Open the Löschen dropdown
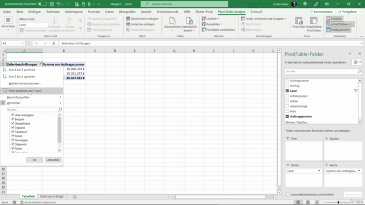Image resolution: width=365 pixels, height=205 pixels. click(x=210, y=19)
